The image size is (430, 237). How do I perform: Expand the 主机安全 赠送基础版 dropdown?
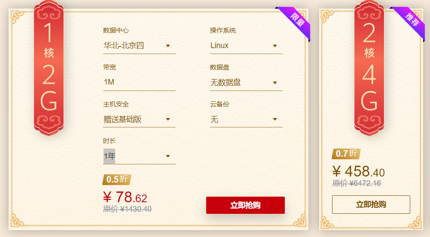tap(139, 119)
